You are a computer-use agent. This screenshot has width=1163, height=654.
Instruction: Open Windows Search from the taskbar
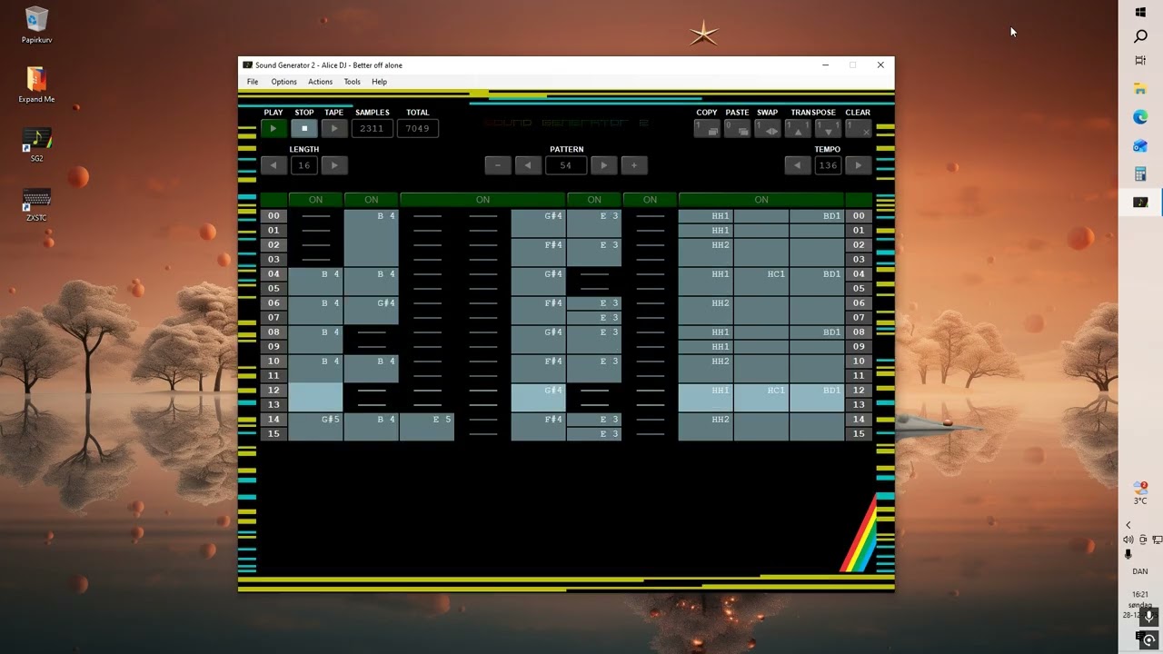[x=1140, y=36]
